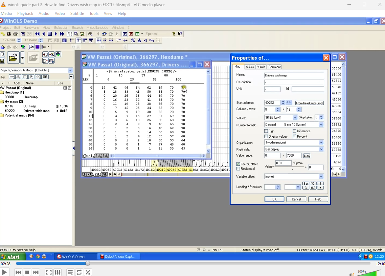Screen dimensions: 385x276
Task: Switch to X-Axis tab in Properties
Action: click(250, 67)
